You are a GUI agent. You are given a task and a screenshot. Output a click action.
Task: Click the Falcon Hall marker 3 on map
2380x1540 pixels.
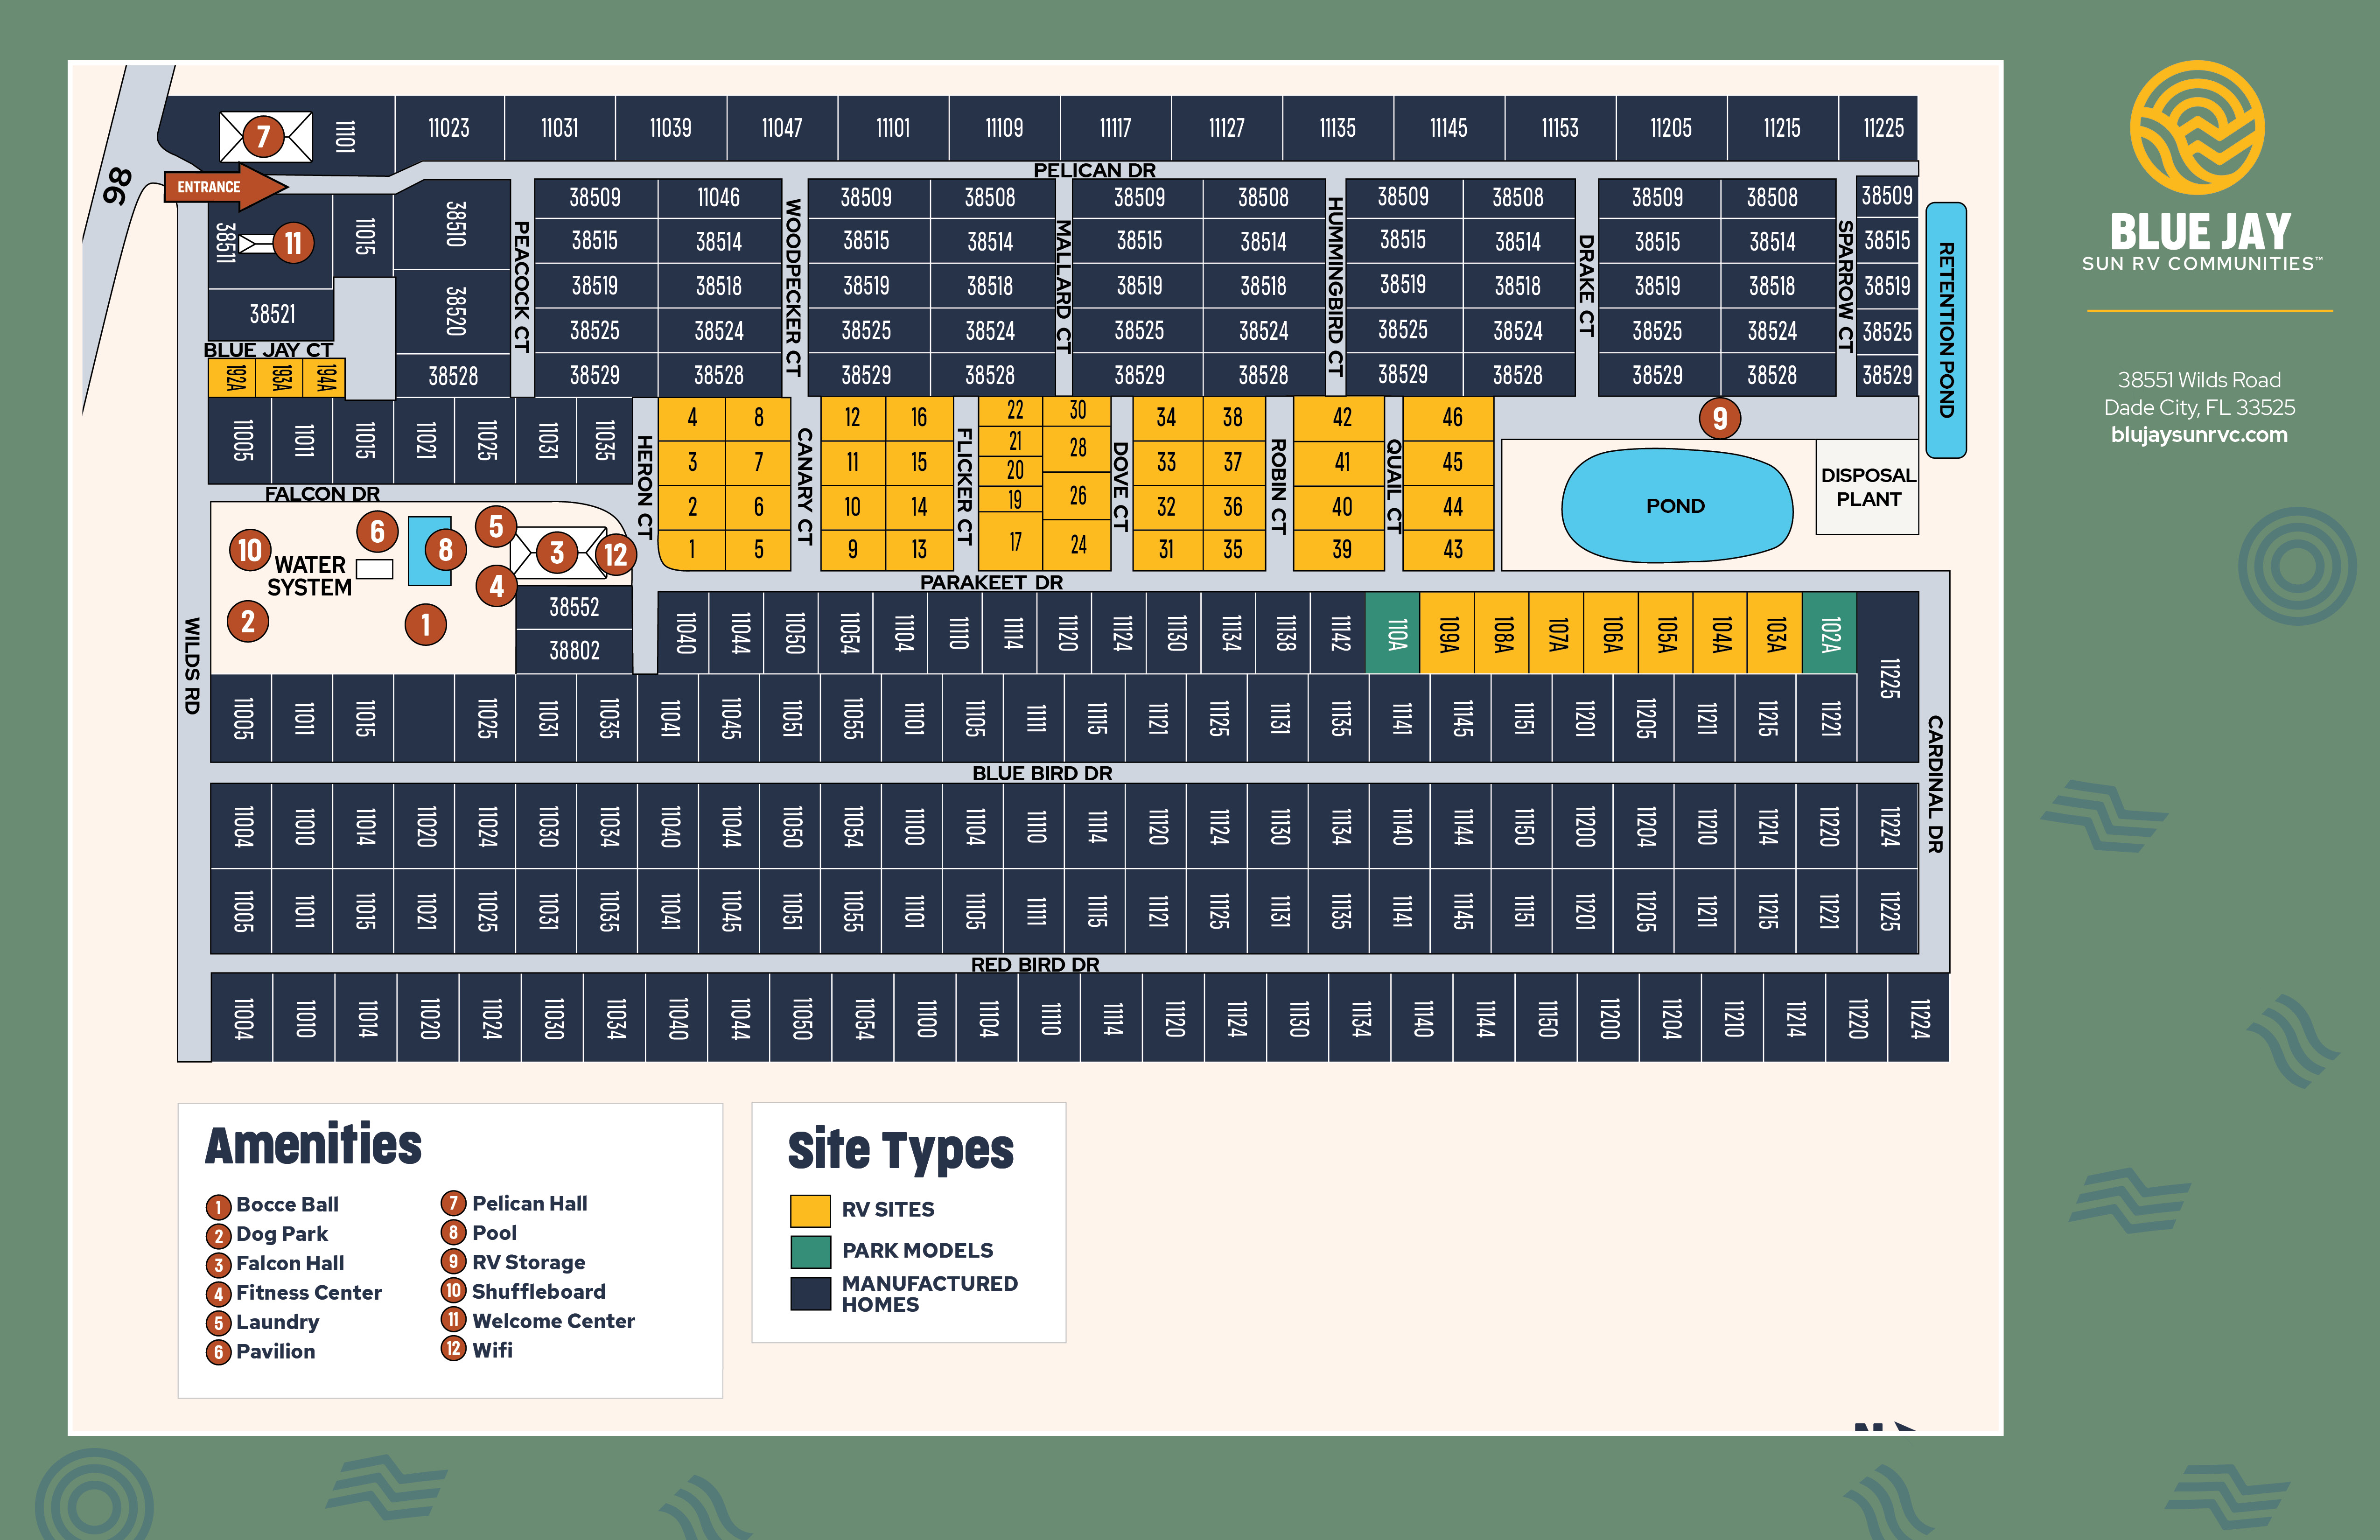click(557, 552)
